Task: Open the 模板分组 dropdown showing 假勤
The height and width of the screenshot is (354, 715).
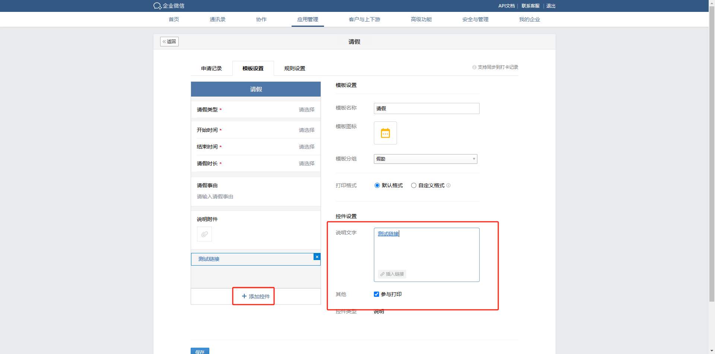Action: [x=426, y=159]
